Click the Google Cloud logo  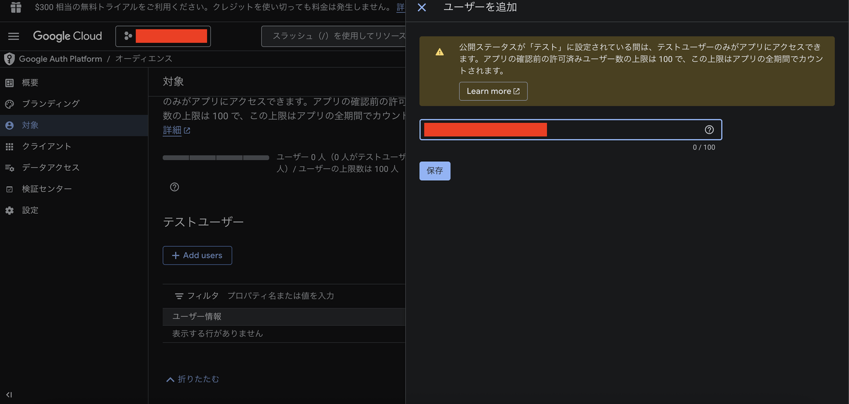click(67, 37)
